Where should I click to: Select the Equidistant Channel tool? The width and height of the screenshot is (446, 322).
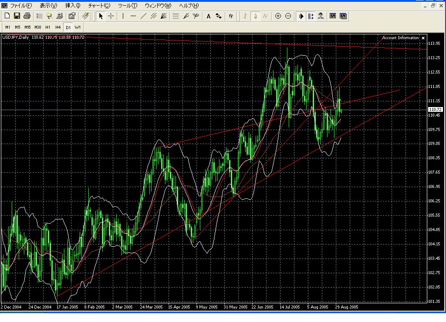pyautogui.click(x=154, y=16)
